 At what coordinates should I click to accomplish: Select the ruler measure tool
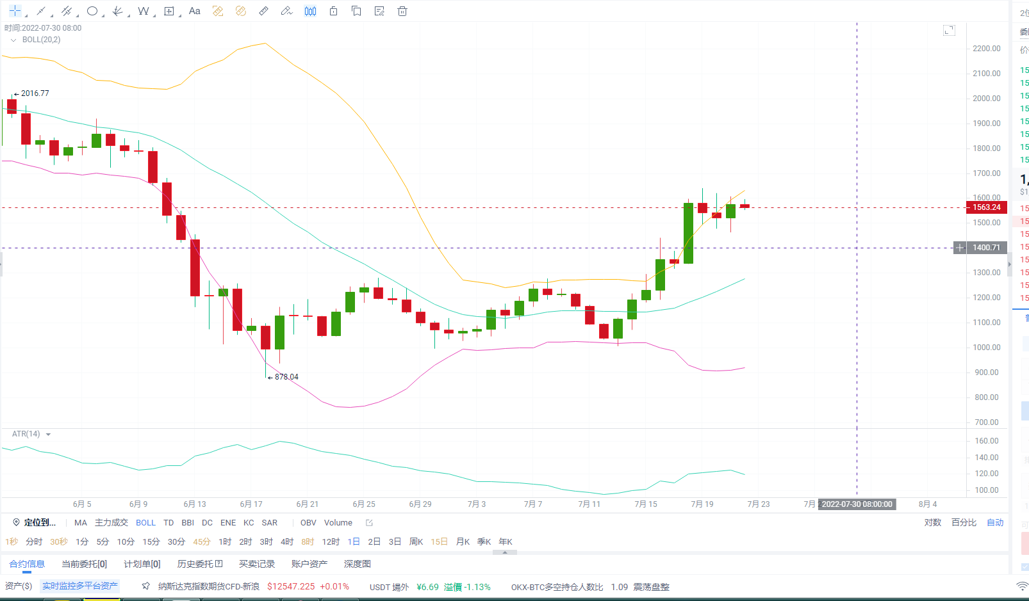pyautogui.click(x=264, y=11)
